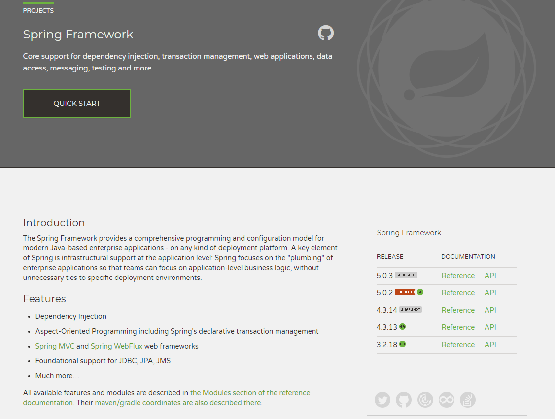The height and width of the screenshot is (419, 555).
Task: Click the 3.2.18 version number
Action: [x=387, y=345]
